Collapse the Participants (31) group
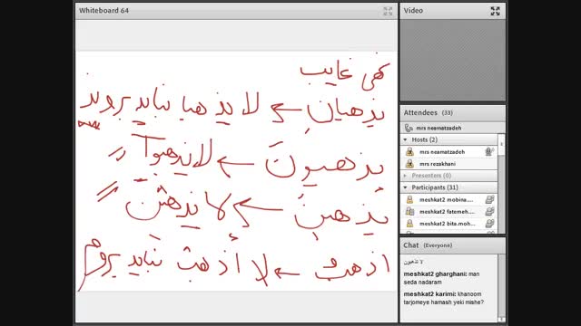Viewport: 581px width, 326px height. [405, 187]
